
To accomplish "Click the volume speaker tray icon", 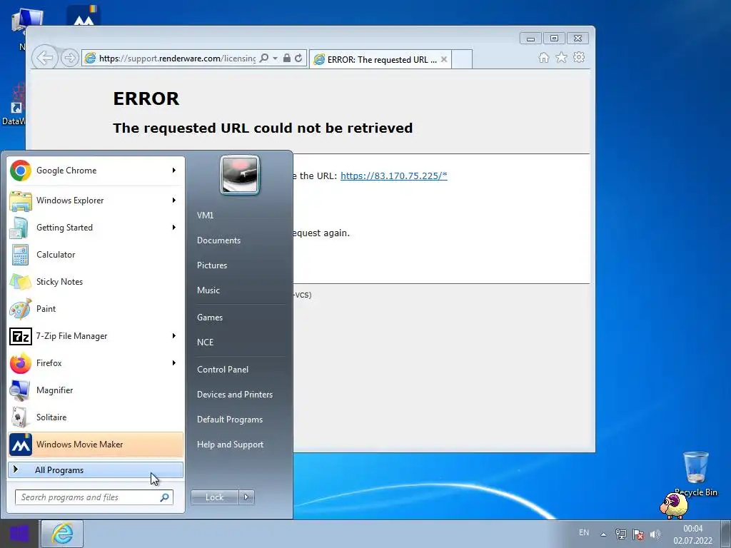I will [655, 534].
